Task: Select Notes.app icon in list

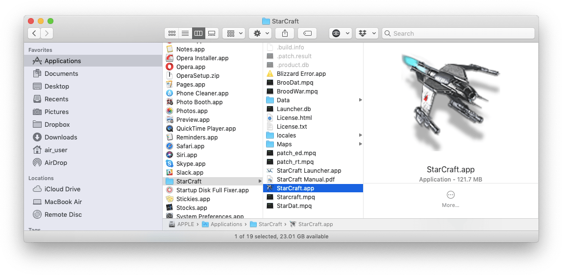Action: 170,49
